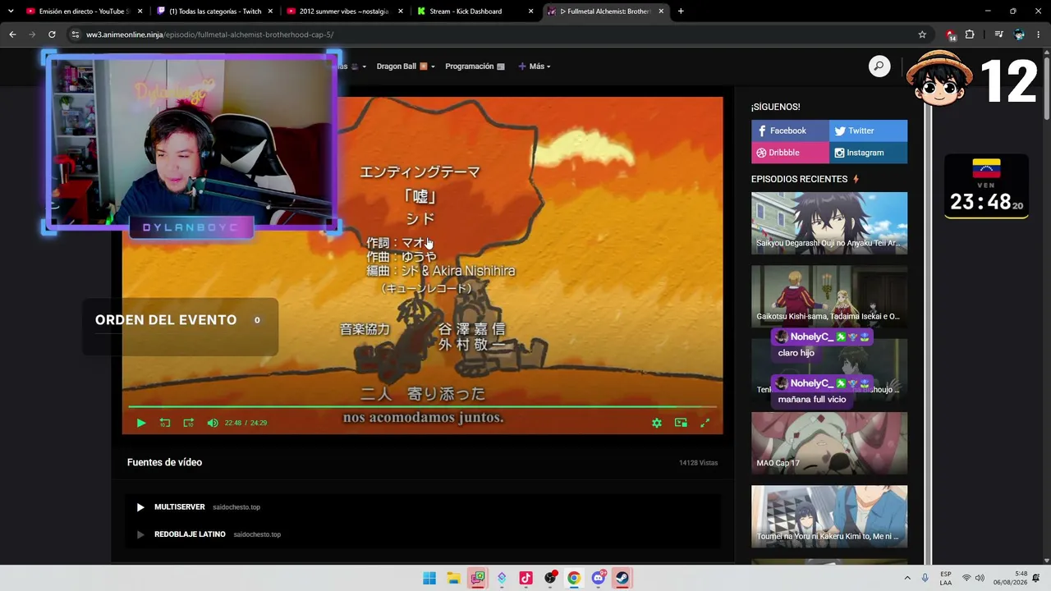Open the Instagram social link
The width and height of the screenshot is (1051, 591).
tap(869, 153)
